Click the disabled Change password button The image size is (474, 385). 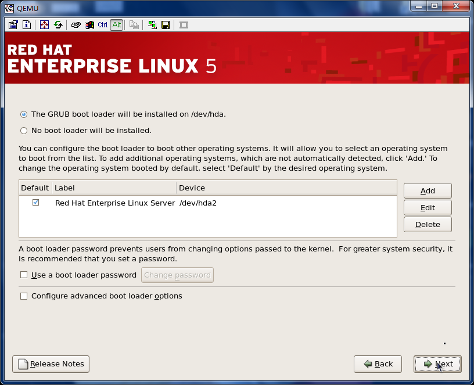click(177, 275)
